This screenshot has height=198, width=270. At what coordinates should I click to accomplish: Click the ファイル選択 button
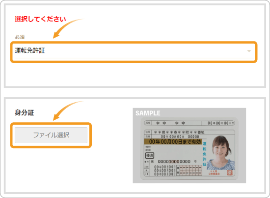[x=51, y=135]
